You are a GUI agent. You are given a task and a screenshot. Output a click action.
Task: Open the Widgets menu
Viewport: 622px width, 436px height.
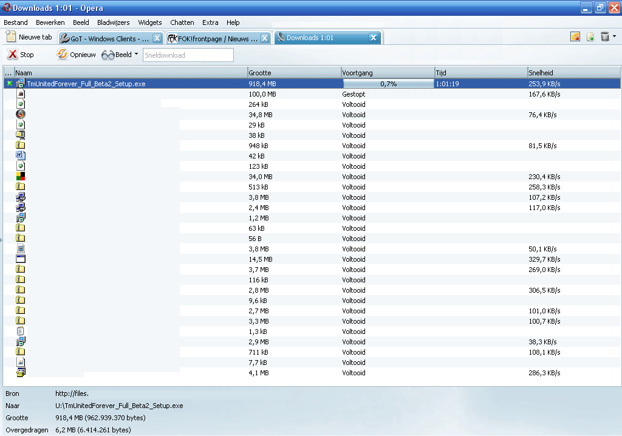pos(150,22)
